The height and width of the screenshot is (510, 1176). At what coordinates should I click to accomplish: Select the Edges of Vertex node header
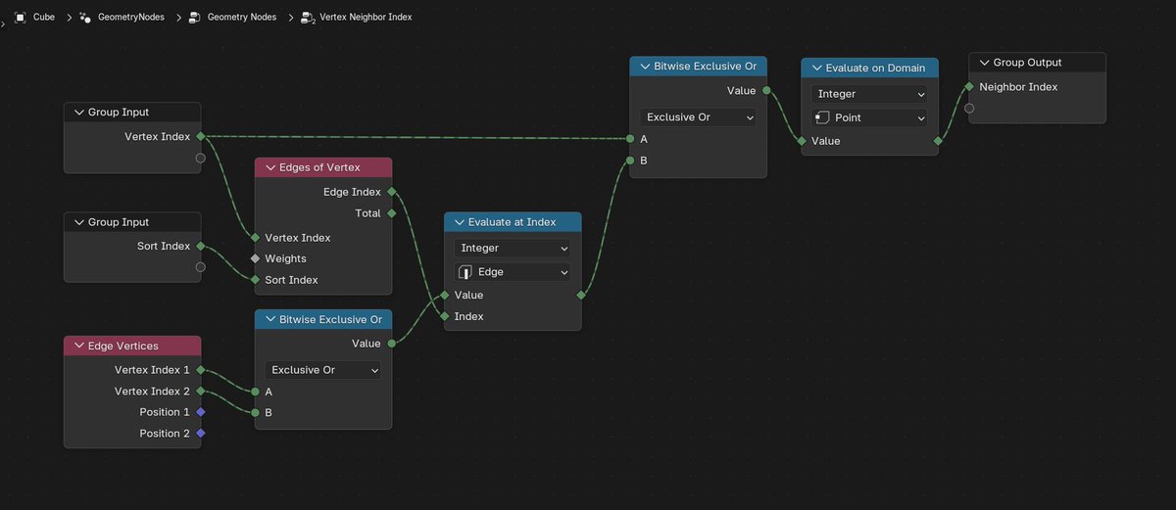323,167
